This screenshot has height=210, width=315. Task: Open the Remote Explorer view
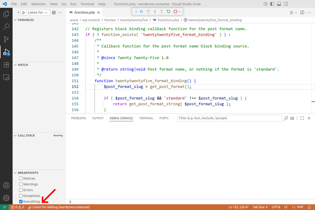pyautogui.click(x=6, y=77)
